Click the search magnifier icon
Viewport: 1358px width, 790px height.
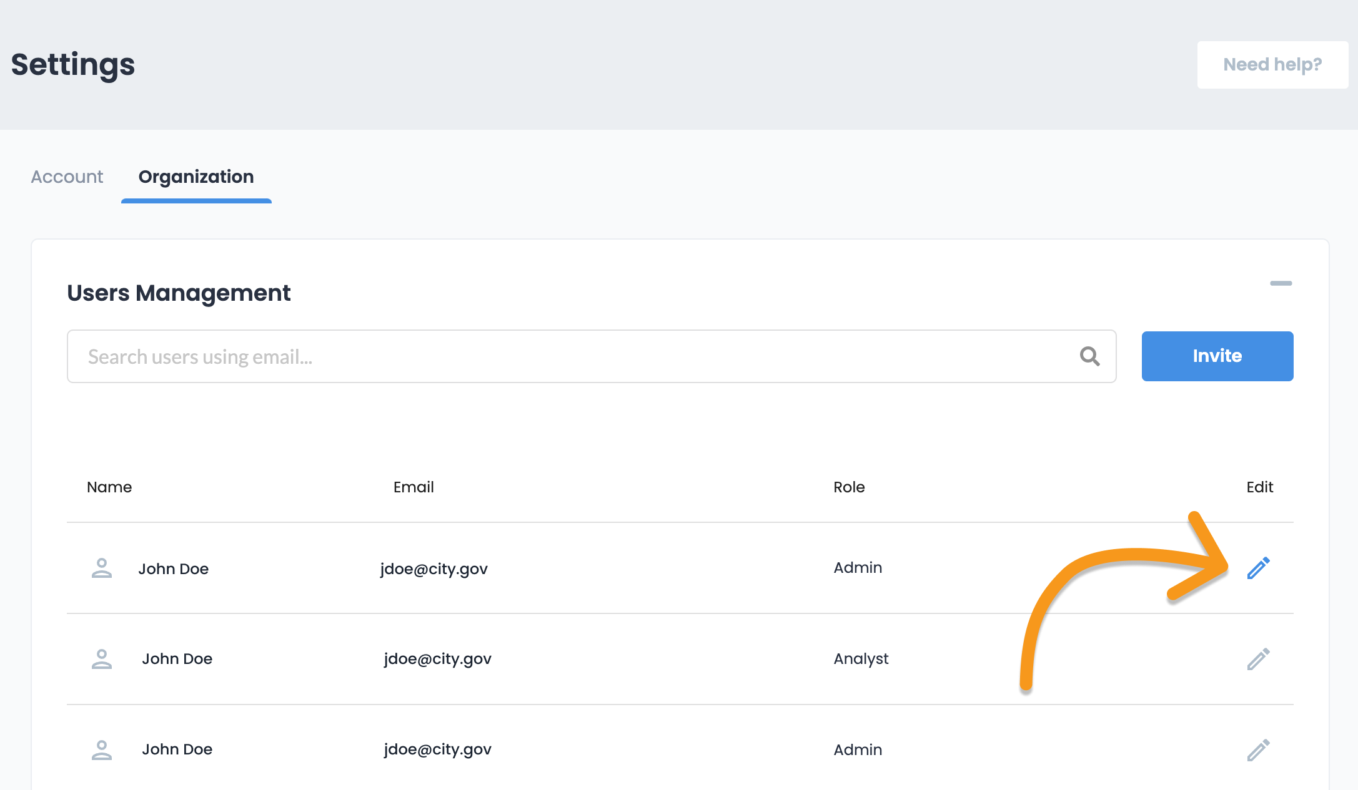point(1089,356)
